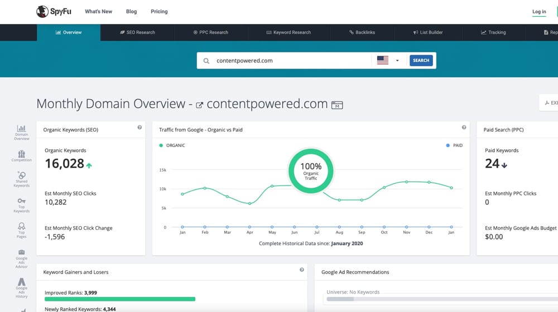Viewport: 558px width, 312px height.
Task: Go to Pricing page
Action: 159,11
